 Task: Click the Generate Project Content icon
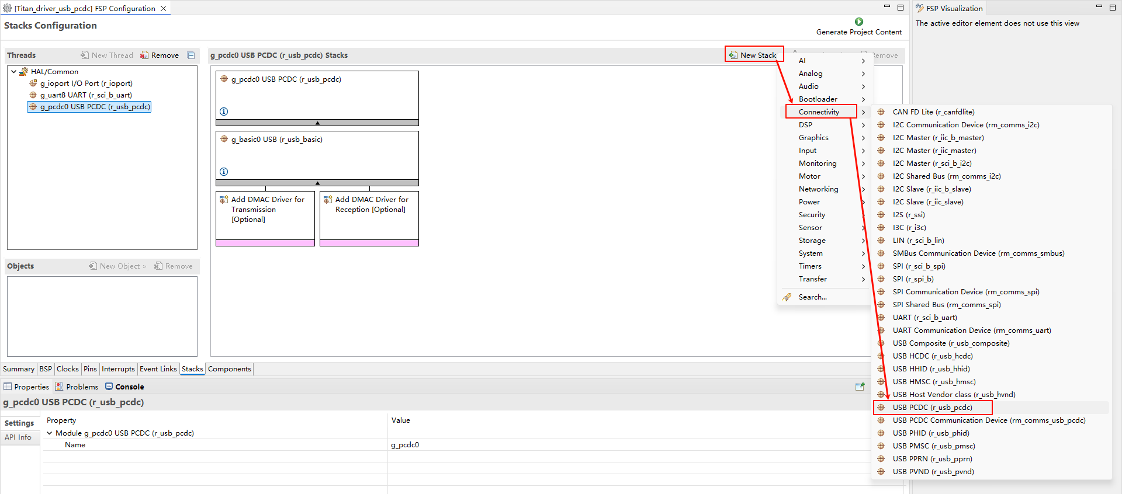click(858, 22)
